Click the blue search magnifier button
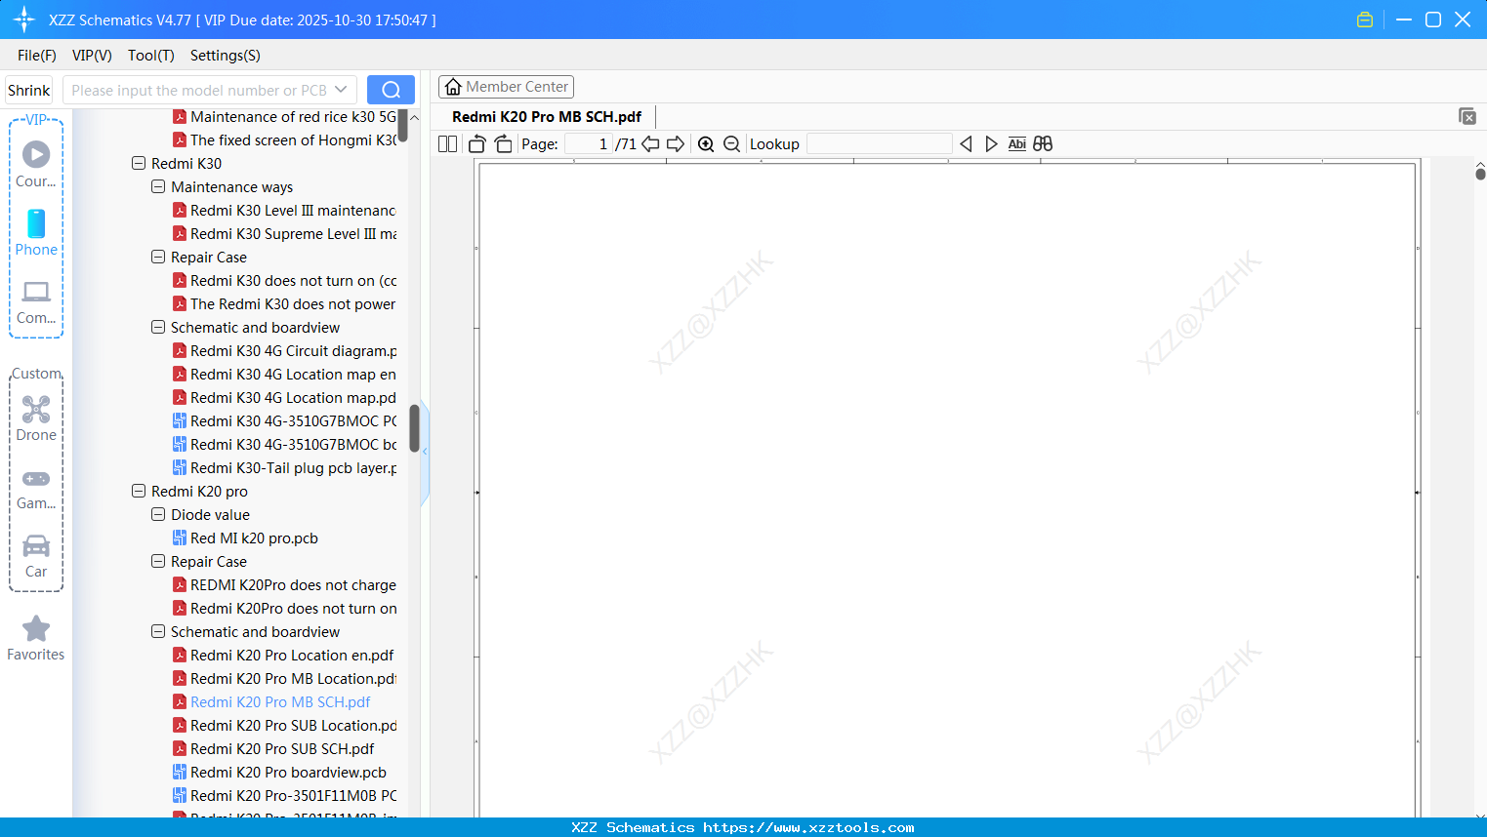 [x=391, y=90]
